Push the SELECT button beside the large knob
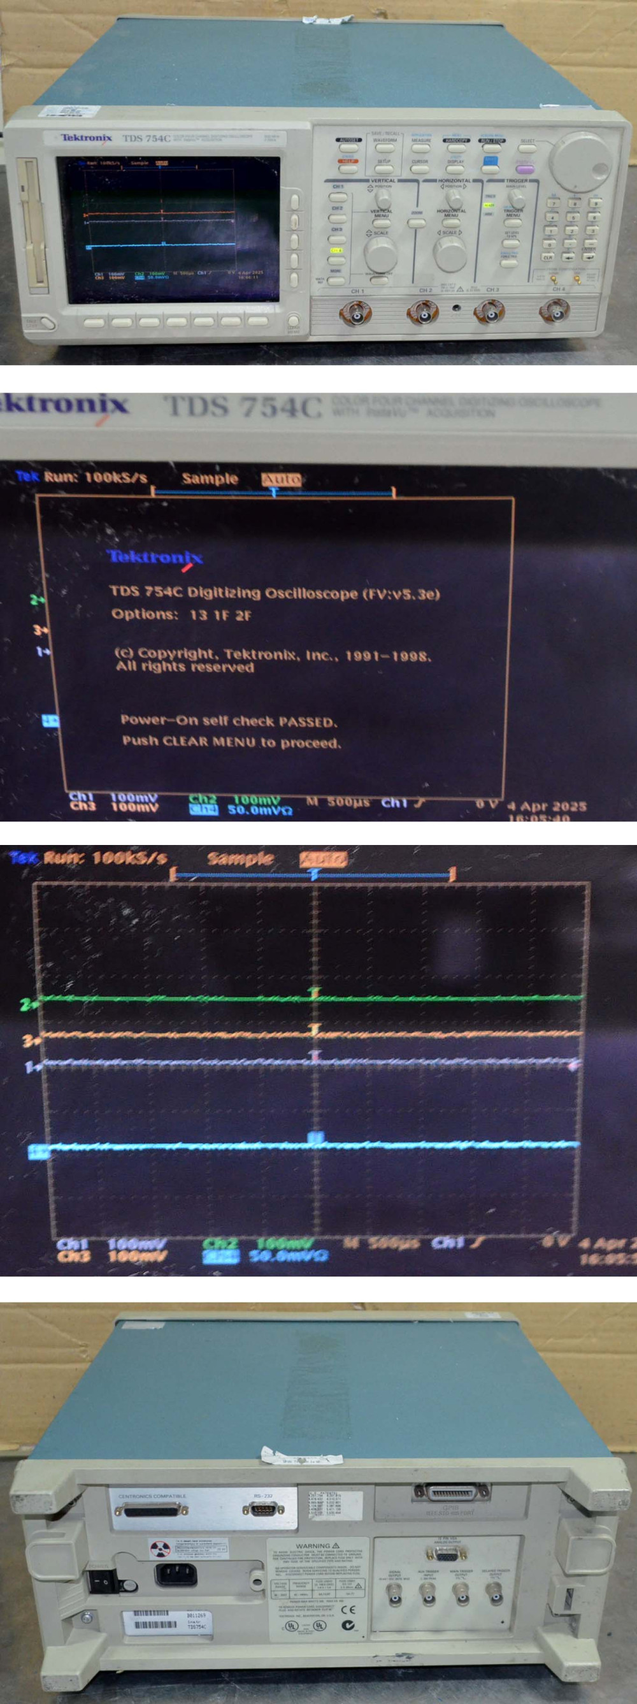637x1704 pixels. pyautogui.click(x=527, y=149)
